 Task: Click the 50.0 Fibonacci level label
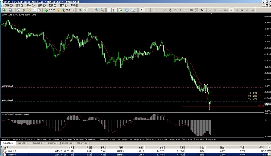[252, 96]
